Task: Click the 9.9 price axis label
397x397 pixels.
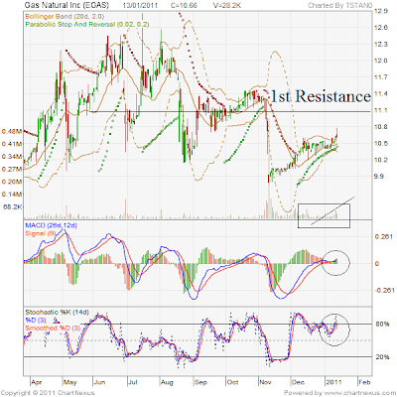Action: click(x=379, y=177)
